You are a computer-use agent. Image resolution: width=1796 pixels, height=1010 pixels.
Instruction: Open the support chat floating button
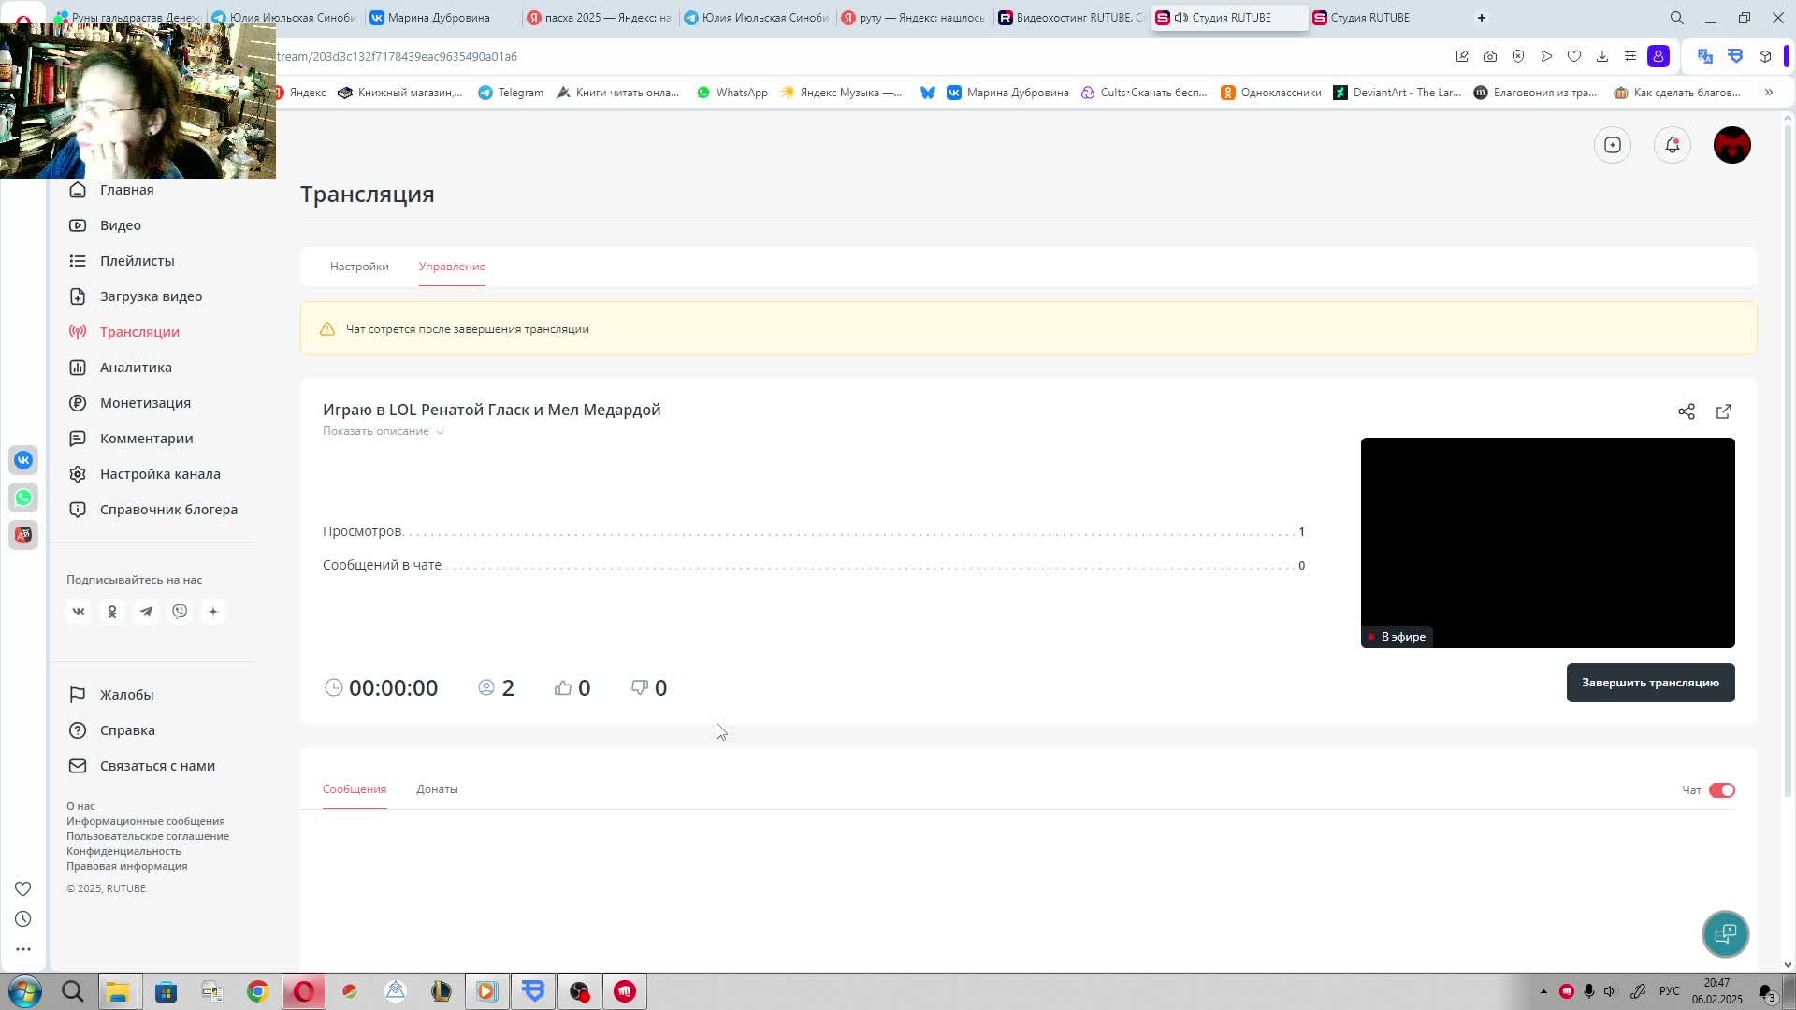point(1725,933)
